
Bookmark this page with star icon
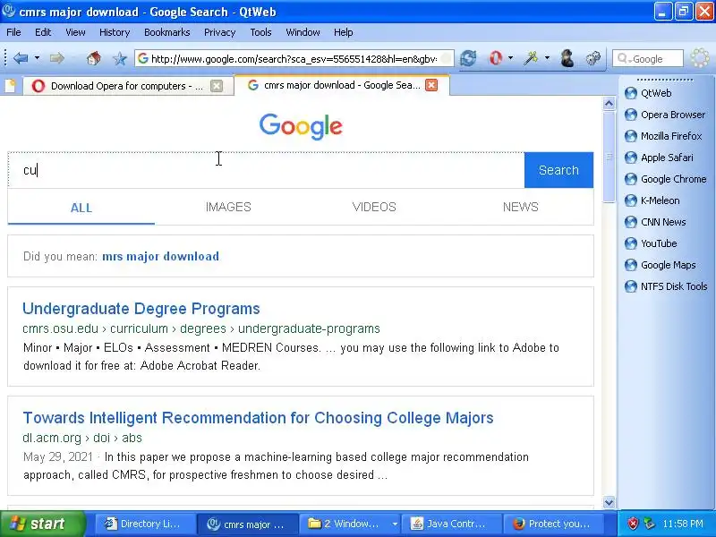pyautogui.click(x=120, y=58)
